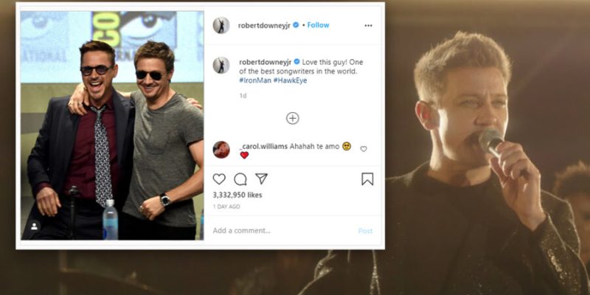Open robertdowneyjr username in header
Viewport: 590px width, 295px height.
(x=265, y=25)
